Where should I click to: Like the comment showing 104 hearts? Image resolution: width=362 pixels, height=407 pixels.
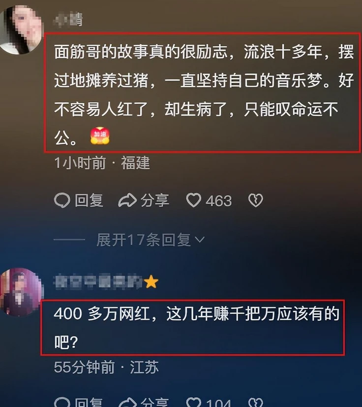pos(194,402)
